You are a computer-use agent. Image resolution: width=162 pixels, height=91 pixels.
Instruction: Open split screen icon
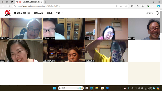132,6
